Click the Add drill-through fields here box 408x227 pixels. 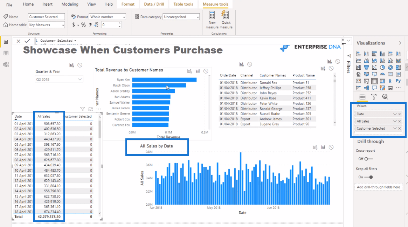coord(378,187)
